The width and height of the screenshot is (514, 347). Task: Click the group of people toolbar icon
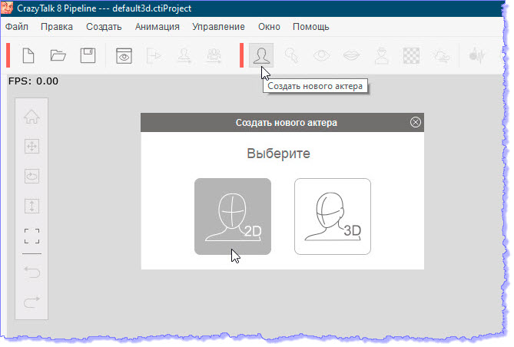pos(214,55)
